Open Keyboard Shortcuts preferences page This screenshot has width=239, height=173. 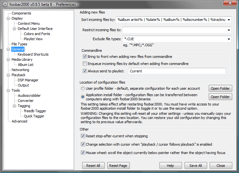(x=33, y=54)
